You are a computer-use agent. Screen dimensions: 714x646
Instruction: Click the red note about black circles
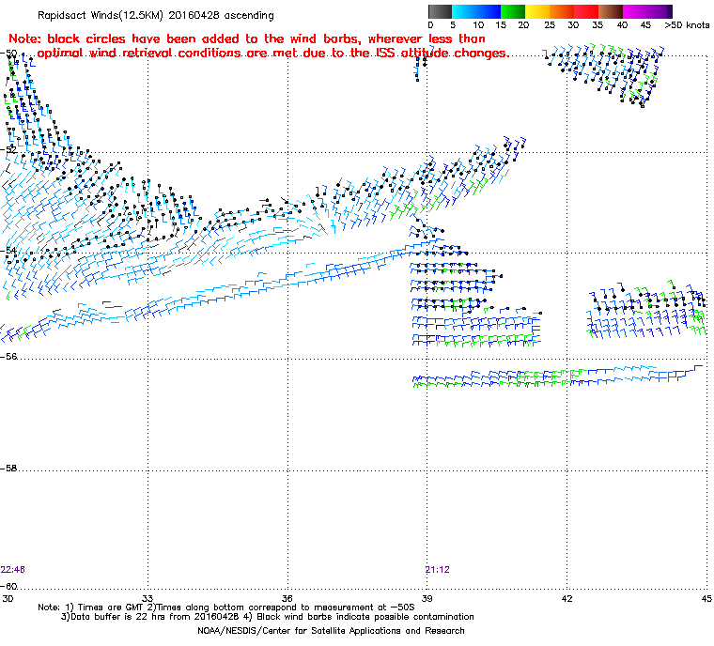point(258,46)
